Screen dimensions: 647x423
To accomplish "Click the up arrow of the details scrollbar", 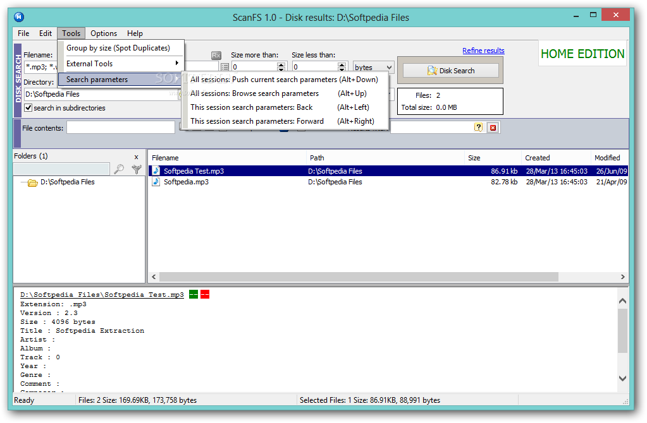I will 623,301.
